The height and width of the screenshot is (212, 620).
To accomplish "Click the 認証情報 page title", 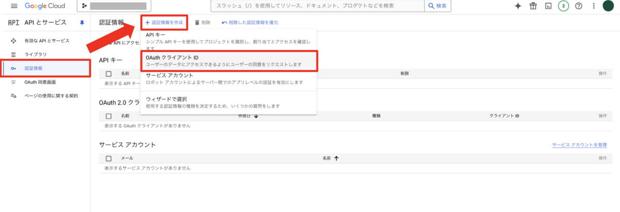I will click(112, 23).
